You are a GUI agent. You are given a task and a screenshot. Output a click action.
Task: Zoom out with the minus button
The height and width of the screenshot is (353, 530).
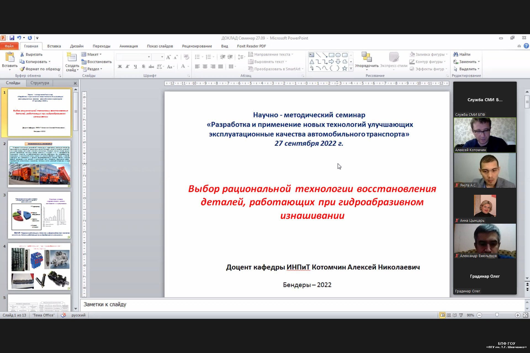point(479,315)
